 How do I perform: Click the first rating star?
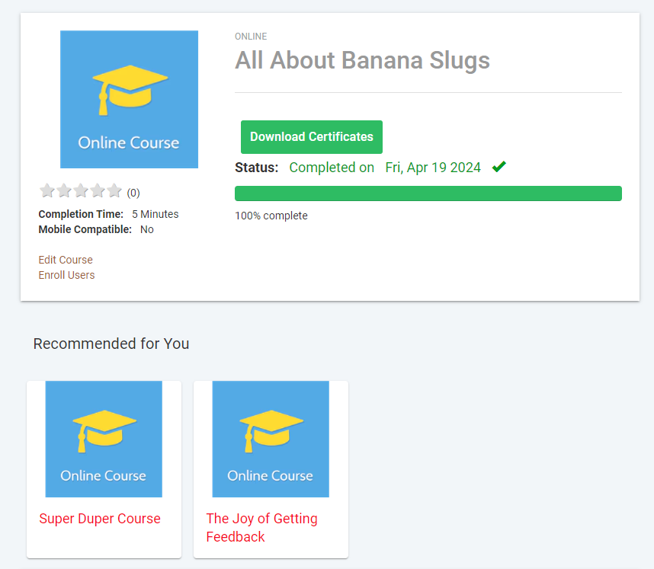46,190
